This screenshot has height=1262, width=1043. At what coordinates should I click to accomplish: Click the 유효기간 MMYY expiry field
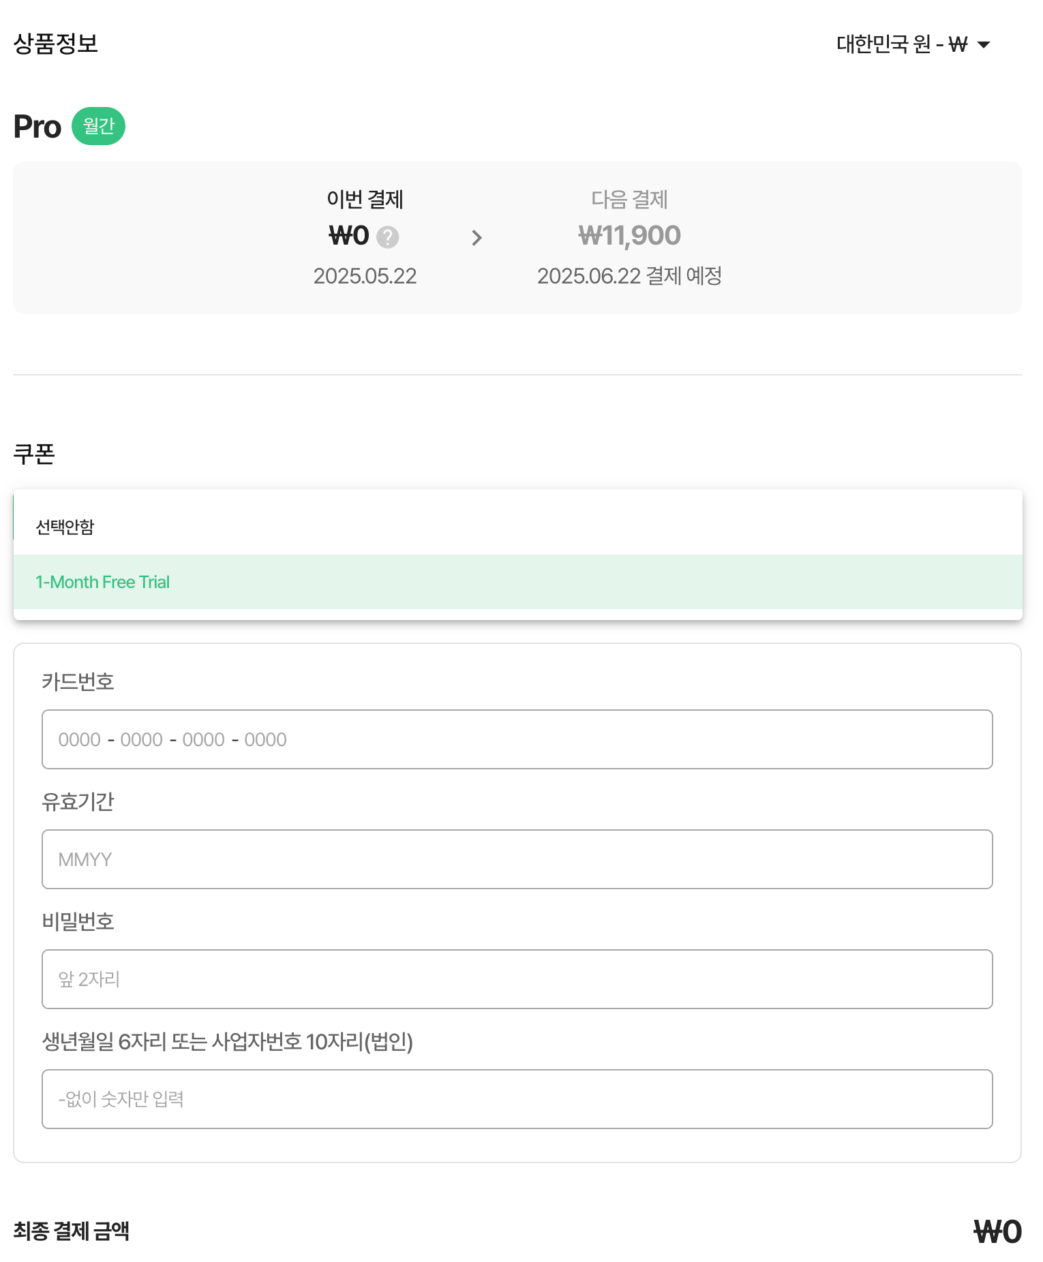pyautogui.click(x=517, y=859)
